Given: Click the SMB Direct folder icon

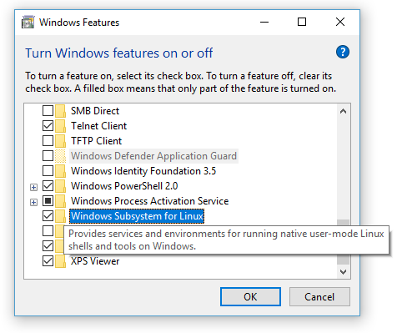Looking at the screenshot, I should (60, 111).
